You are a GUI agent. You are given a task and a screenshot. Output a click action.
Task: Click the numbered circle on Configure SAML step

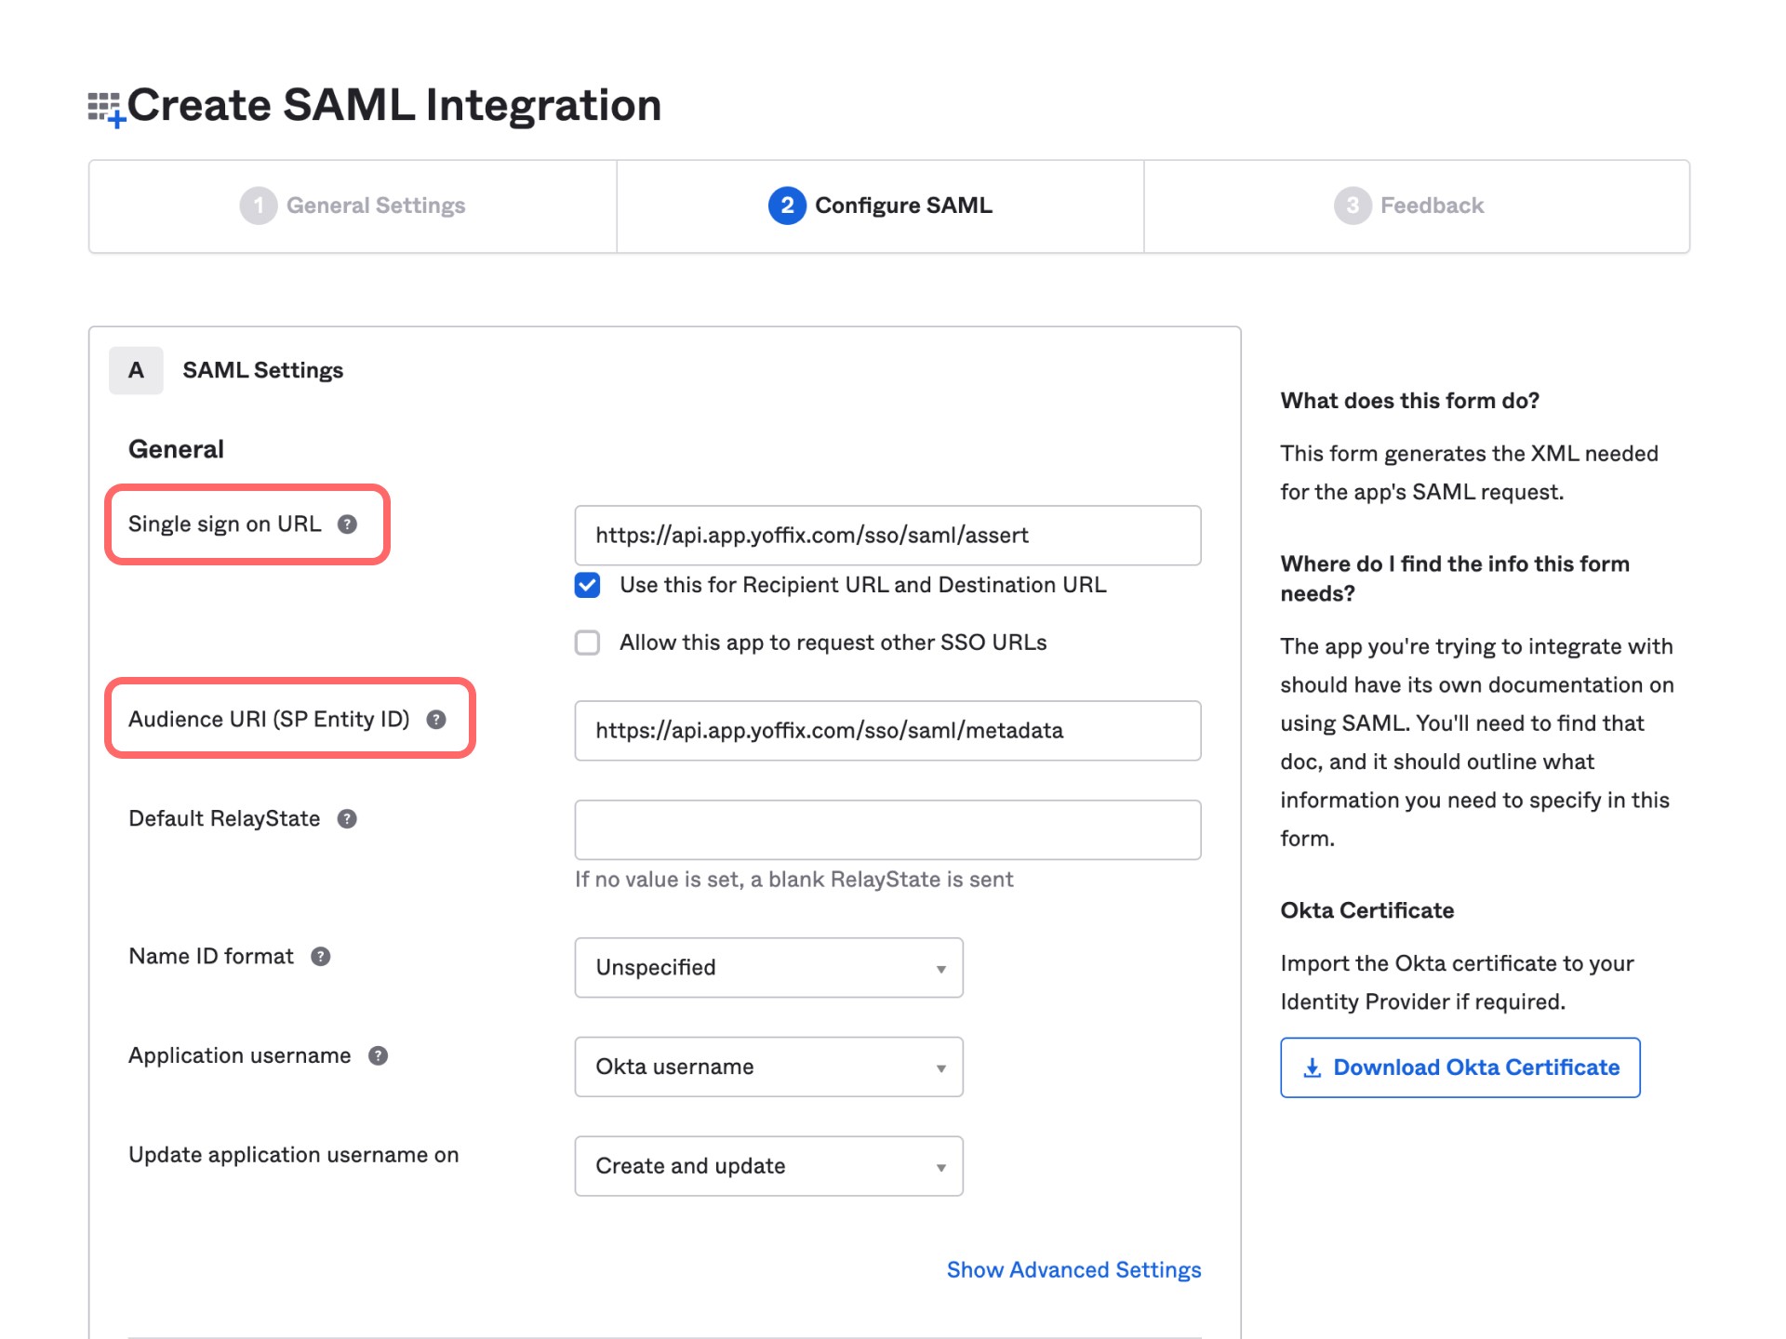786,205
